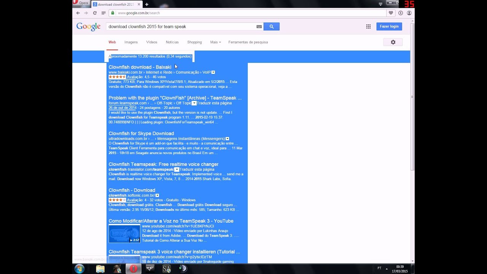Image resolution: width=487 pixels, height=274 pixels.
Task: View site security via the green padlock
Action: [x=113, y=13]
